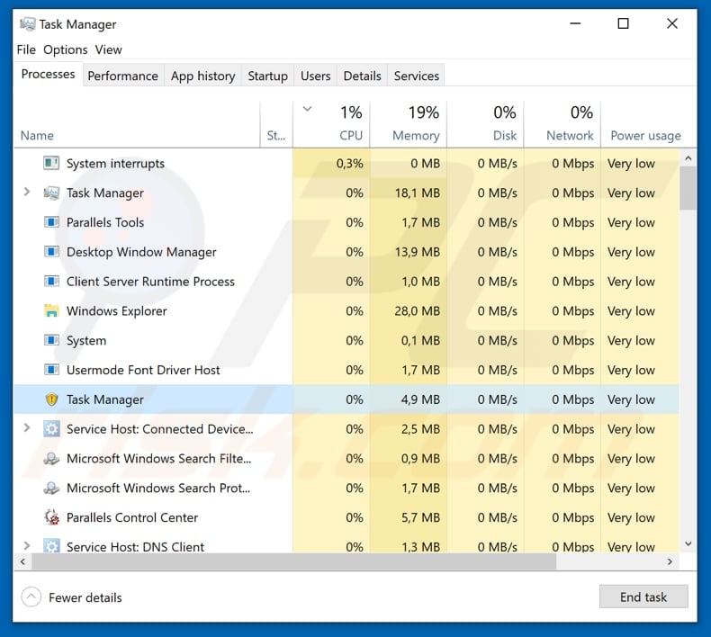Screen dimensions: 711x637
Task: Sort by the Status (St...) column header
Action: [276, 124]
